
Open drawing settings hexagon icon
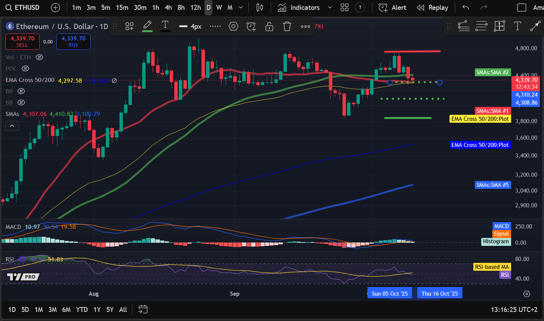click(x=233, y=26)
